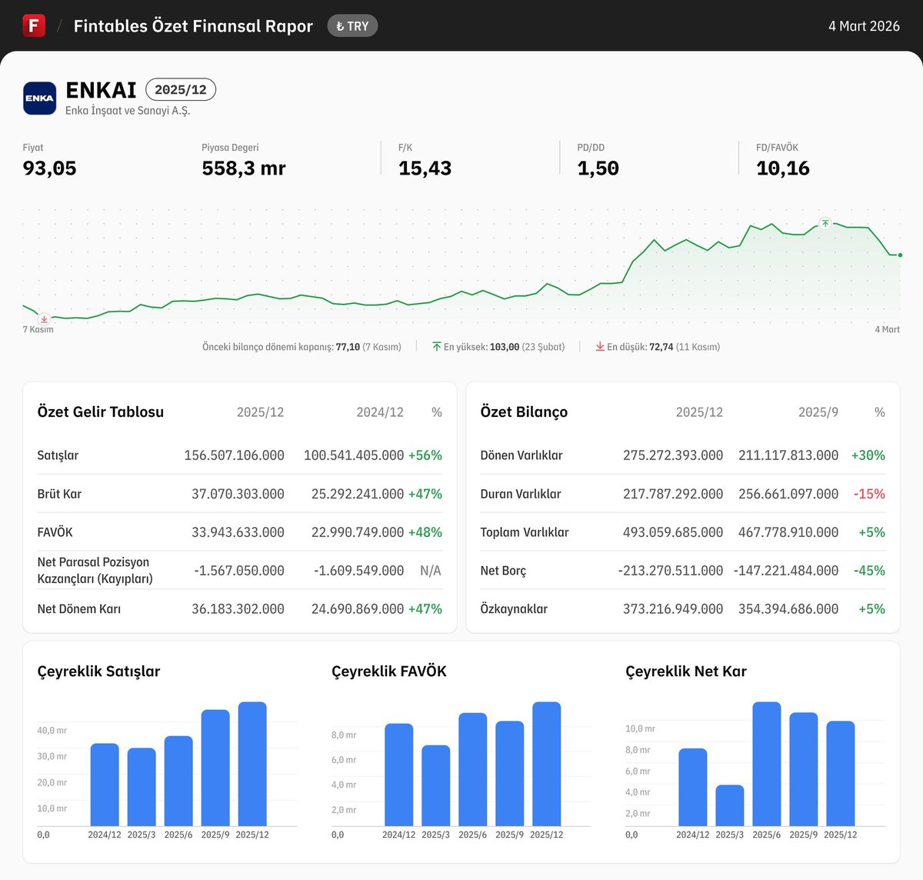This screenshot has height=880, width=923.
Task: Click the Duran Varlıklar value 256.661.097.000
Action: [788, 494]
